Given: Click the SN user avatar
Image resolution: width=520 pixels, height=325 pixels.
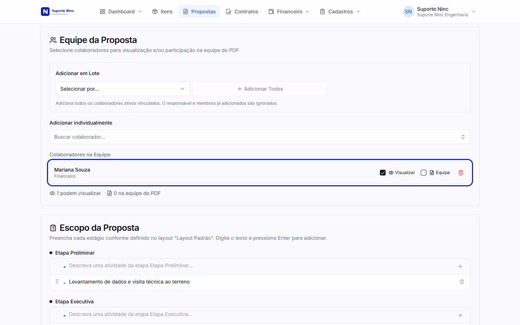Looking at the screenshot, I should [x=408, y=12].
